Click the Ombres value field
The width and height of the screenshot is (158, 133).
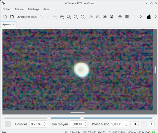click(36, 124)
